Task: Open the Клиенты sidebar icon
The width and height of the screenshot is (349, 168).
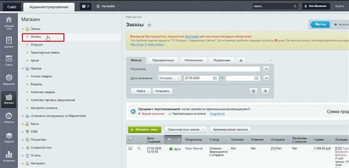Action: pos(9,118)
